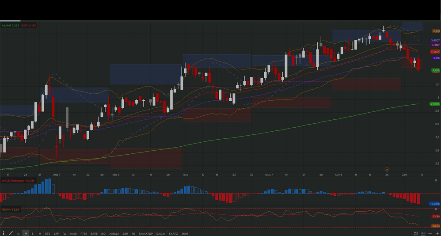
Task: Click the 3,521 orange price tag
Action: pyautogui.click(x=436, y=31)
